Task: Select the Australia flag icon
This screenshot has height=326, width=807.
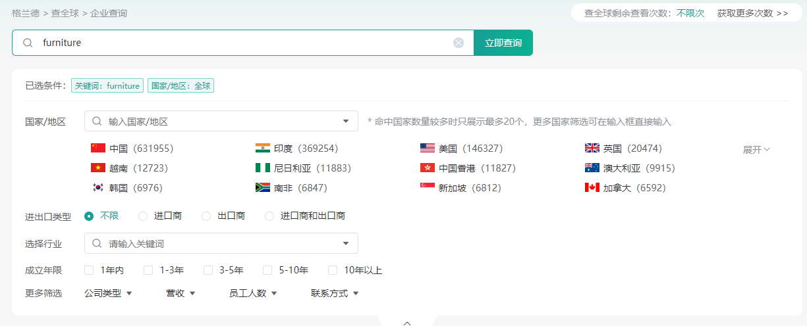Action: [x=592, y=168]
